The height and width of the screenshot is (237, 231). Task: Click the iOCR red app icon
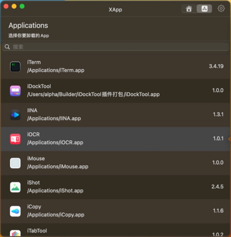15,139
